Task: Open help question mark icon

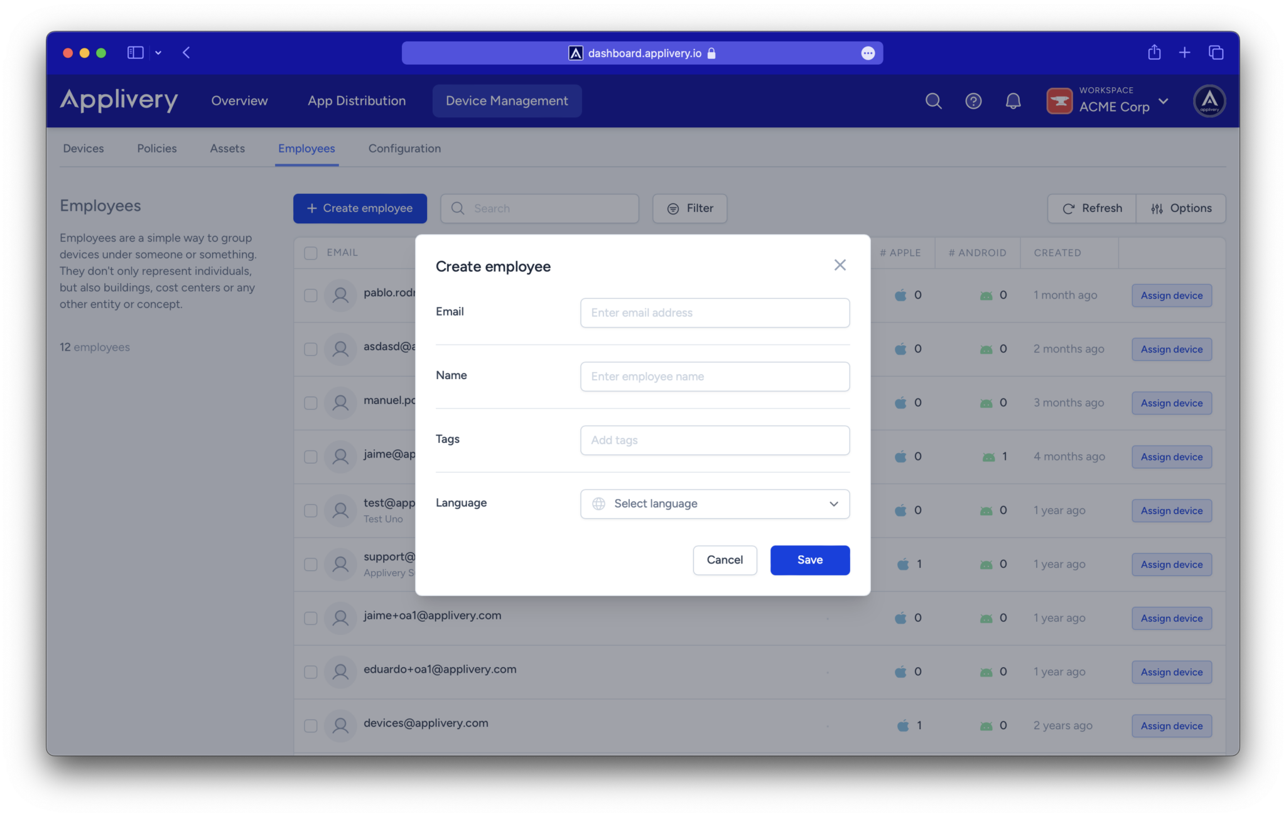Action: [973, 101]
